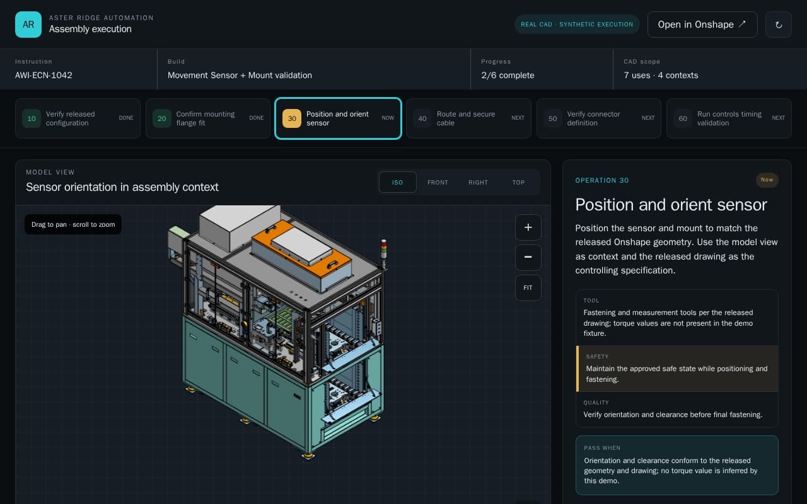Viewport: 807px width, 504px height.
Task: Switch to RIGHT view
Action: (478, 182)
